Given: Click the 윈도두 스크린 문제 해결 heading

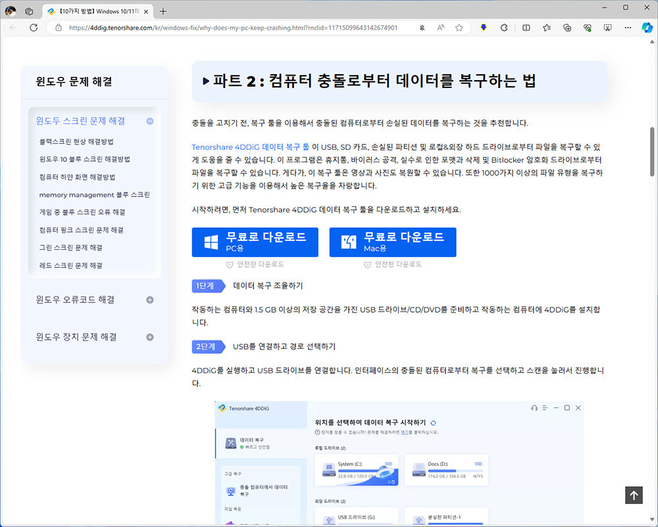Looking at the screenshot, I should point(80,121).
